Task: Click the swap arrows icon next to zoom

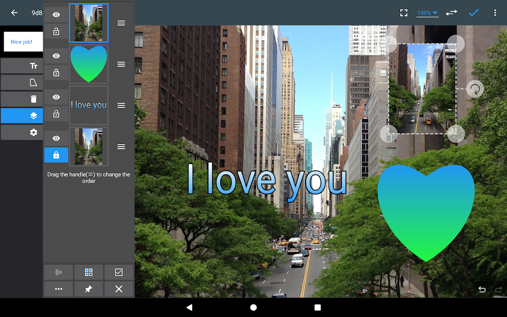Action: 451,13
